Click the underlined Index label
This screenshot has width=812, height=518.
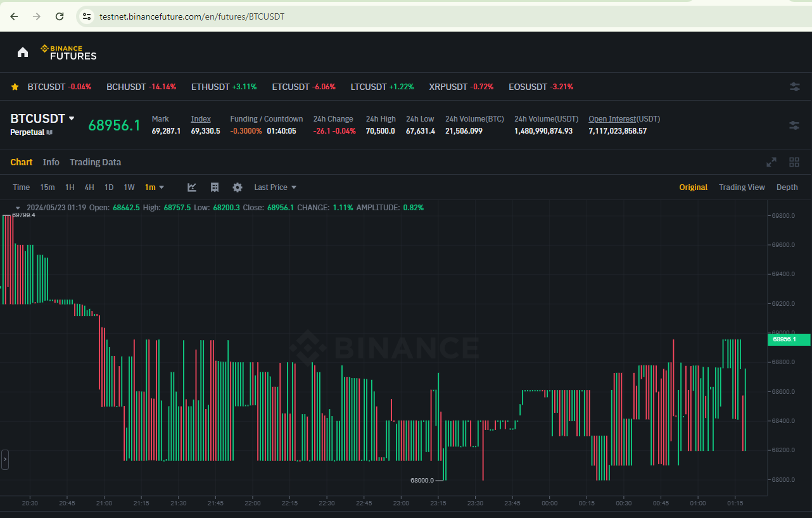coord(201,119)
